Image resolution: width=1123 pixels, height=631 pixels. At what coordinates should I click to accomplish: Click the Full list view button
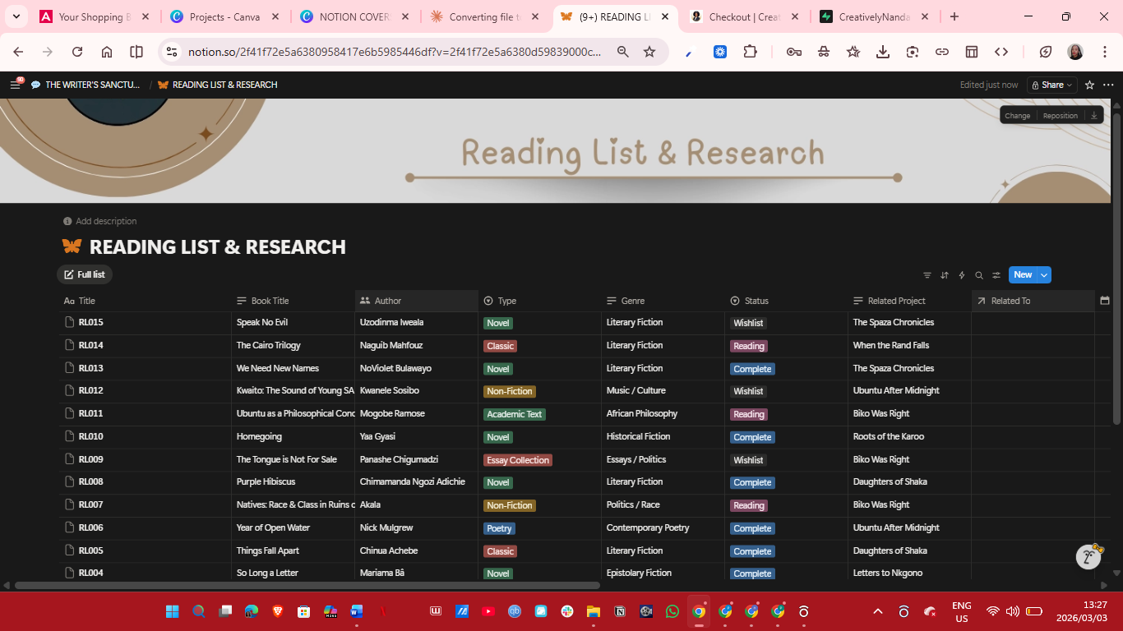click(84, 274)
